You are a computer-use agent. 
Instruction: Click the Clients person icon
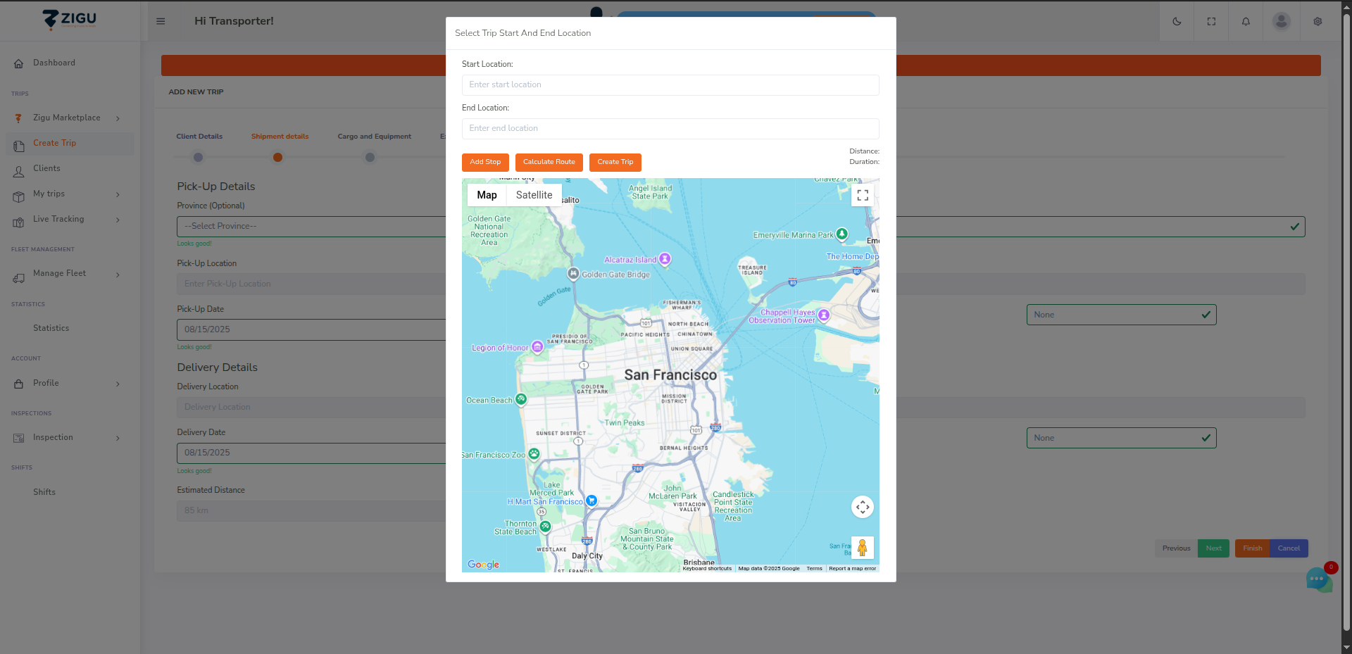[19, 171]
